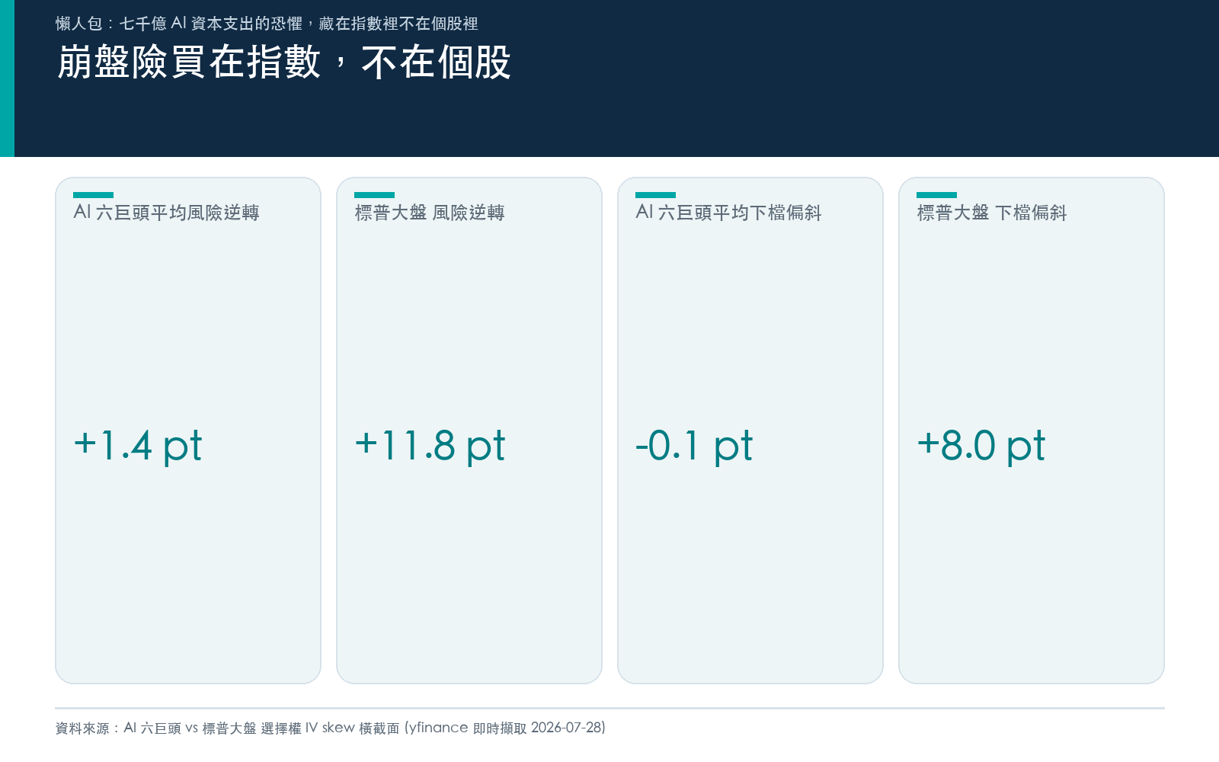1219x762 pixels.
Task: Click the label AI 六巨頭平均下檔偏斜
Action: point(728,213)
